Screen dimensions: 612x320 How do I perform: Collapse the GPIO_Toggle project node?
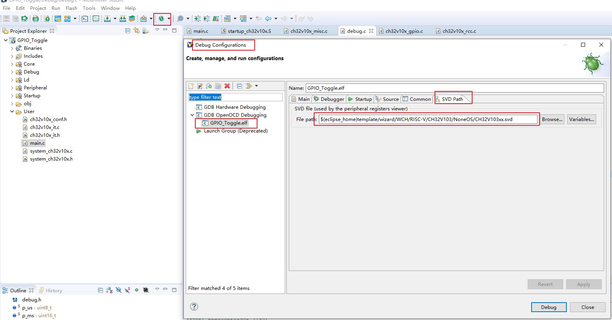(x=6, y=40)
